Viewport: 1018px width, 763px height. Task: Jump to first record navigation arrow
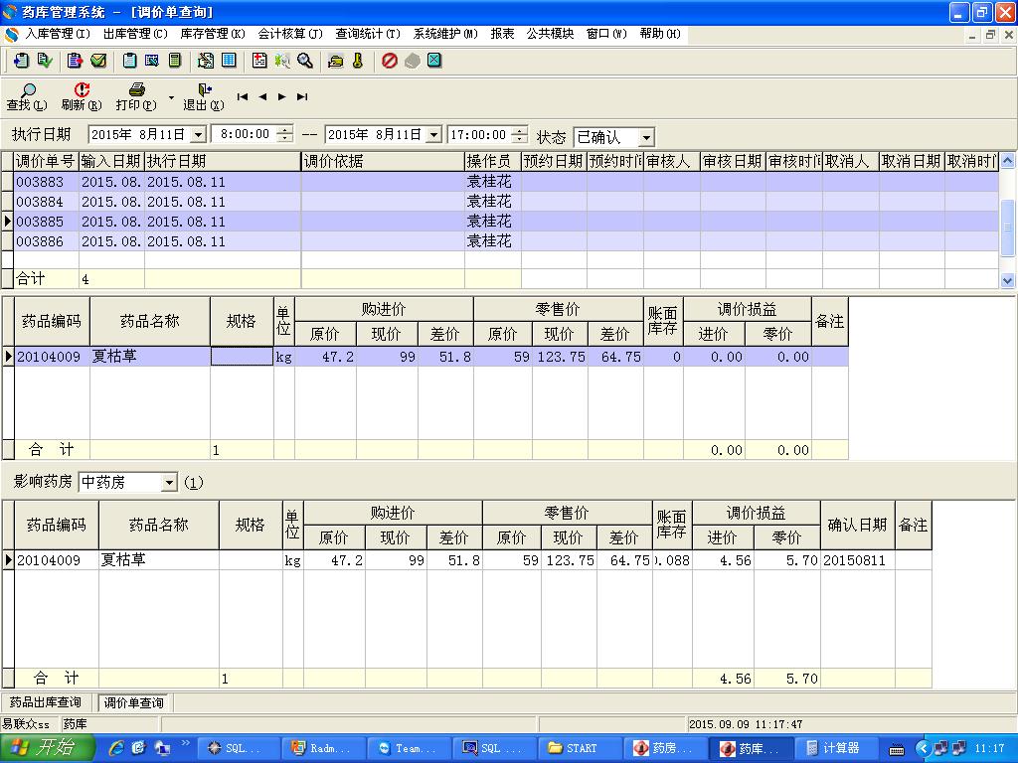[x=243, y=97]
